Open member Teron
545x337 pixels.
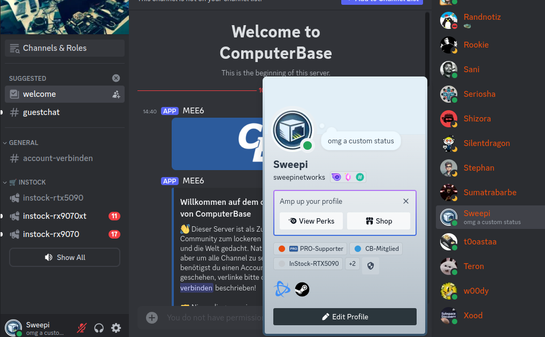point(490,266)
